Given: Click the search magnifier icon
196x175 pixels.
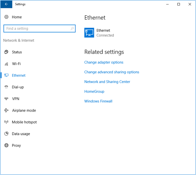Looking at the screenshot, I should click(72, 29).
